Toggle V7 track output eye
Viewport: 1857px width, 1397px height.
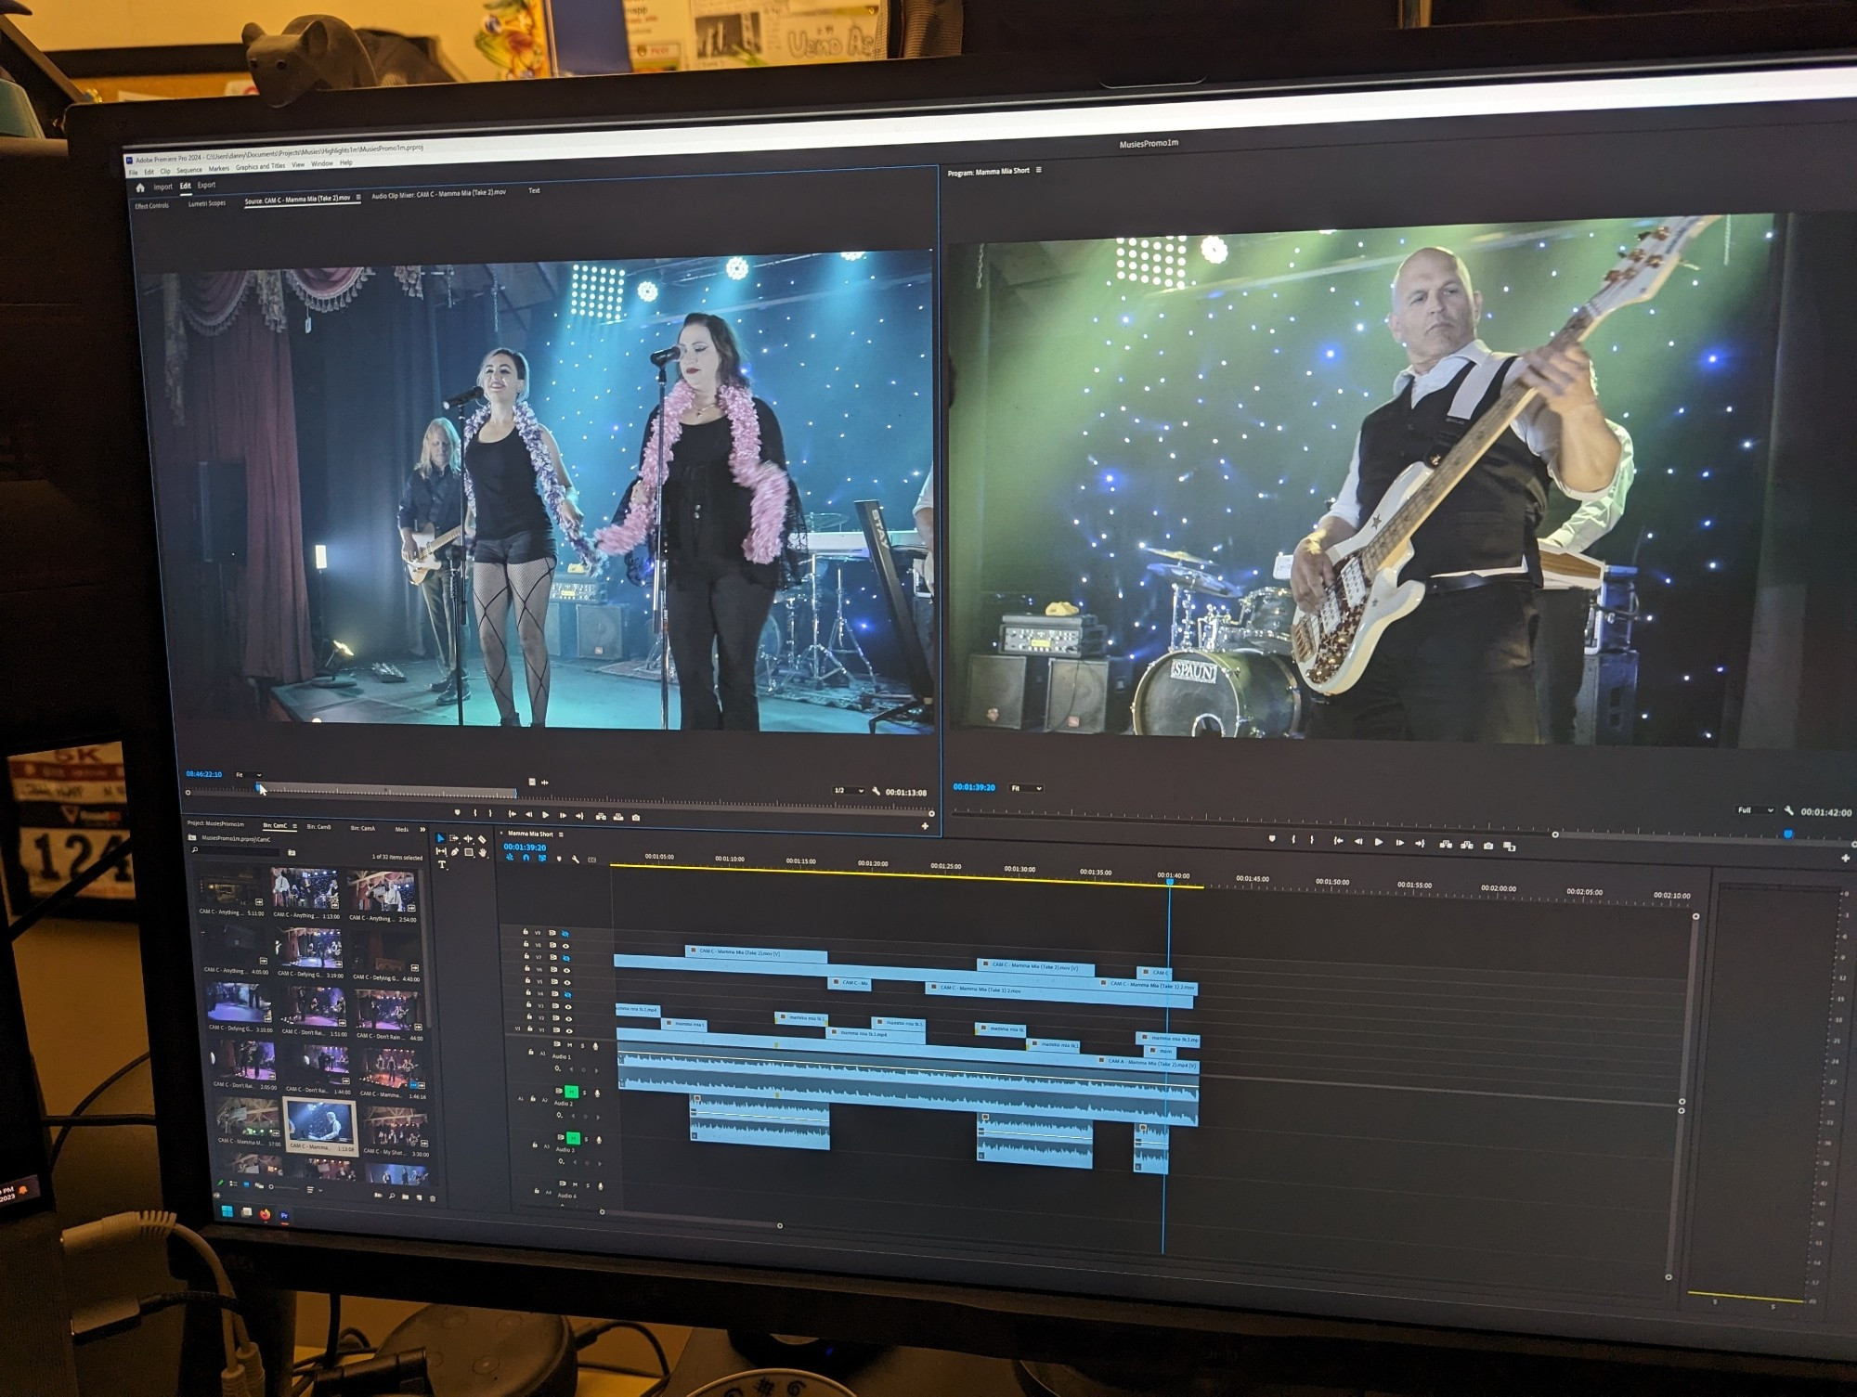566,958
